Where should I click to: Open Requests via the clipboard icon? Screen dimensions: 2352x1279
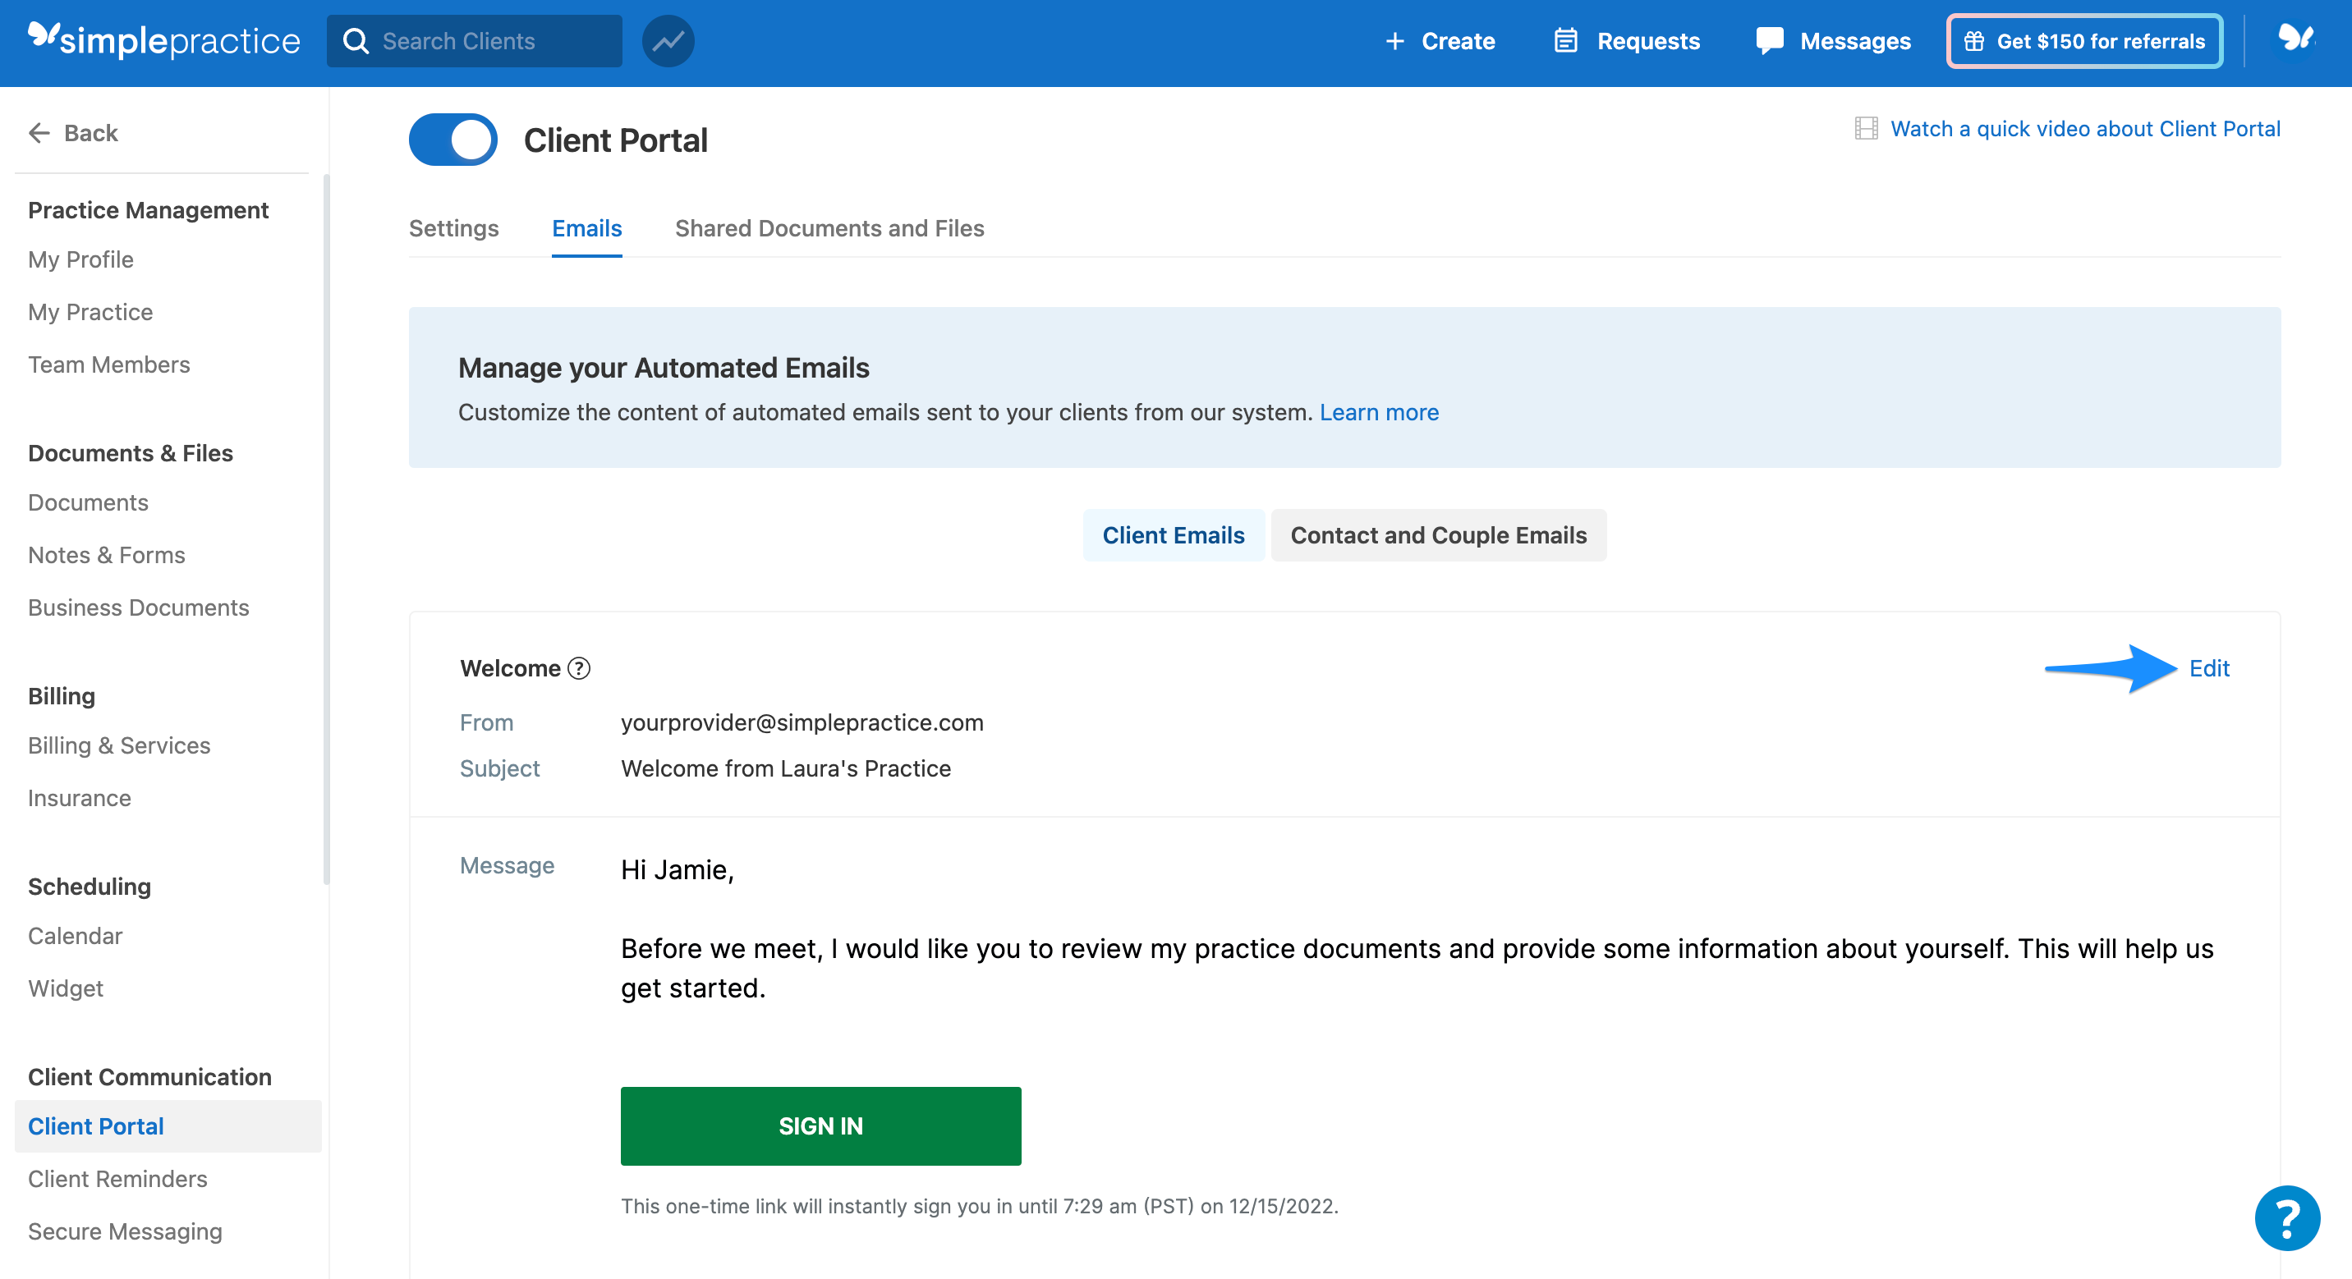(1565, 40)
